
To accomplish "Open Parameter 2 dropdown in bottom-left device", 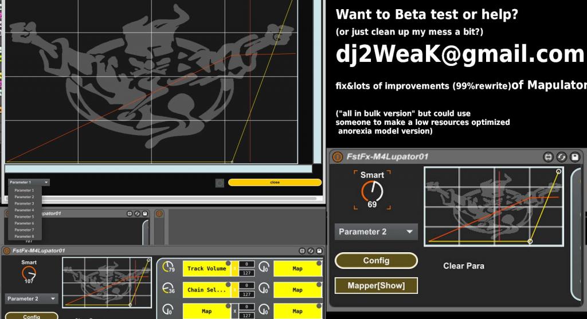I will 32,299.
